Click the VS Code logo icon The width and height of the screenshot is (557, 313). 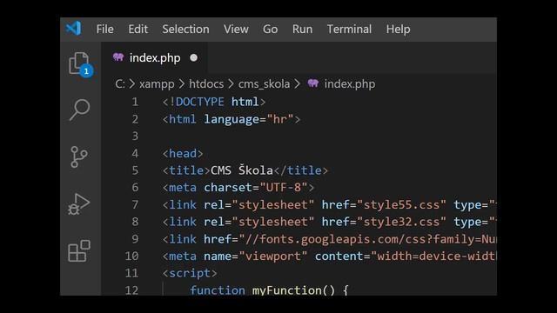pyautogui.click(x=73, y=29)
